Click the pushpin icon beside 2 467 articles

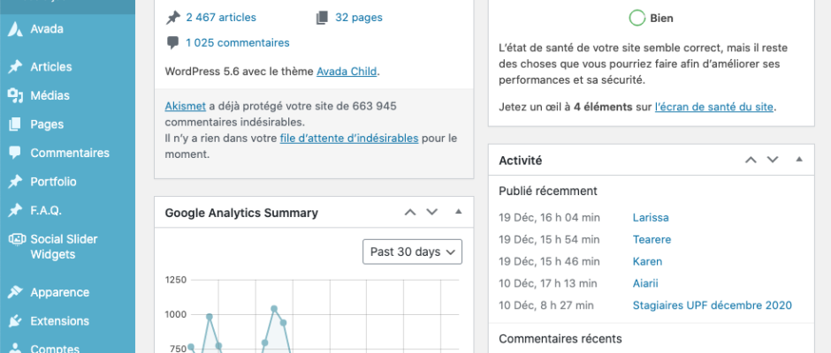172,18
